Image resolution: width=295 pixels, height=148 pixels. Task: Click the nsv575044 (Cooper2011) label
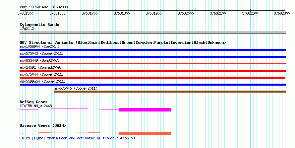pos(42,74)
